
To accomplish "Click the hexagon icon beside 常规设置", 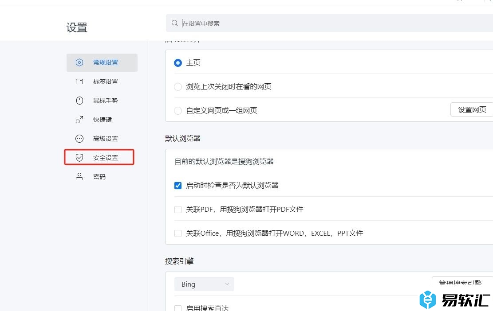I will 79,62.
